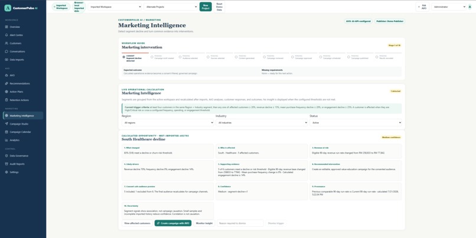
Task: Open Campaign Studio page
Action: click(23, 123)
